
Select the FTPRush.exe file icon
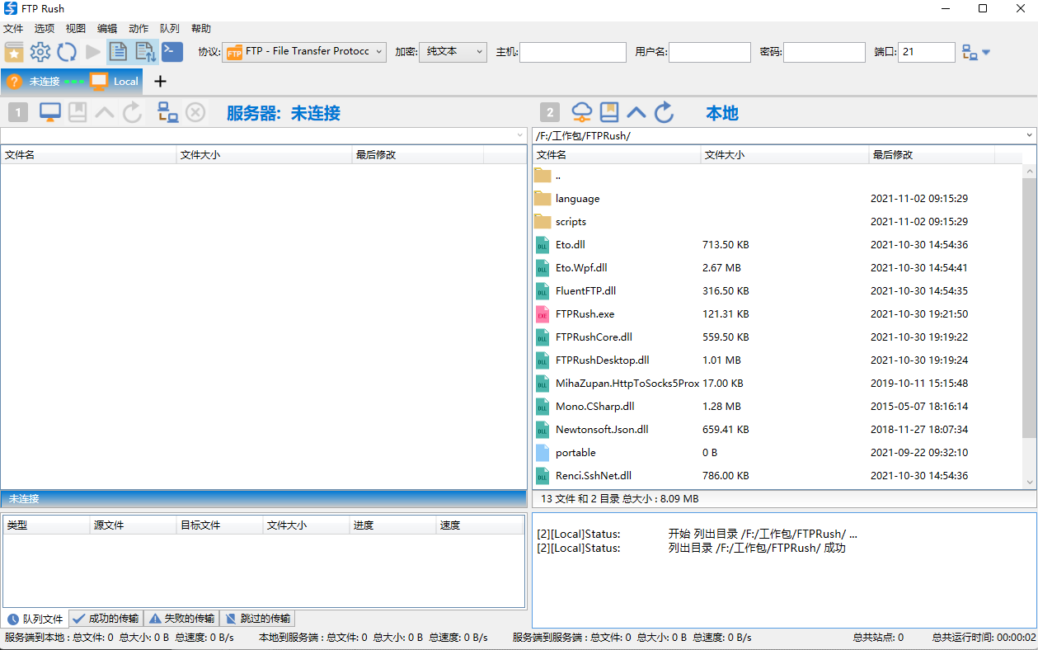tap(542, 314)
